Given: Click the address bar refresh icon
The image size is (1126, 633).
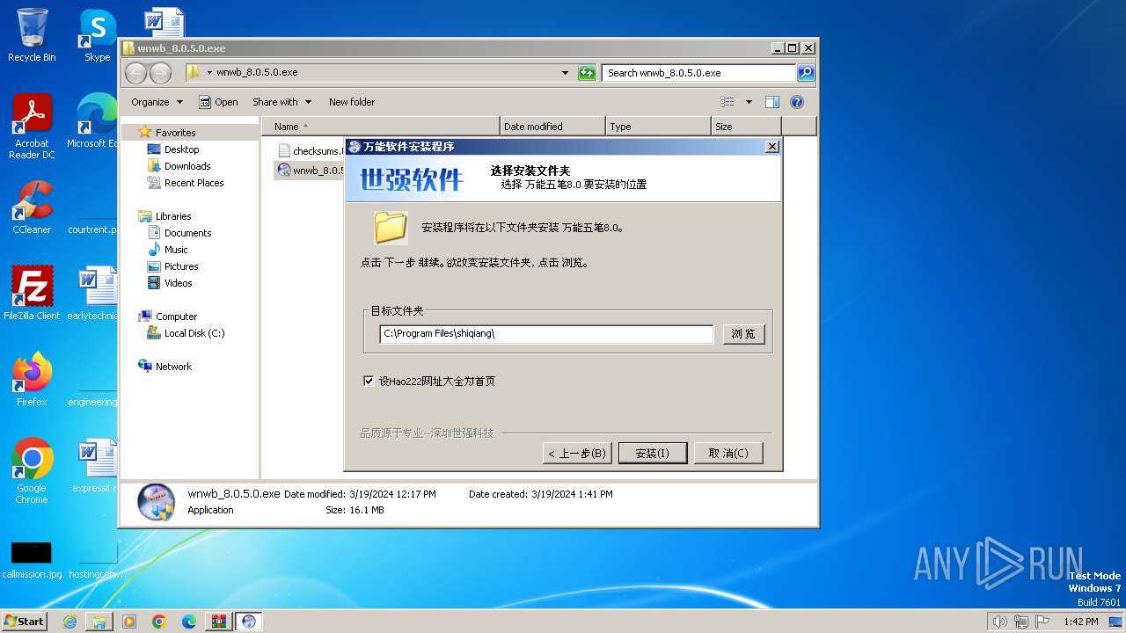Looking at the screenshot, I should pyautogui.click(x=587, y=73).
